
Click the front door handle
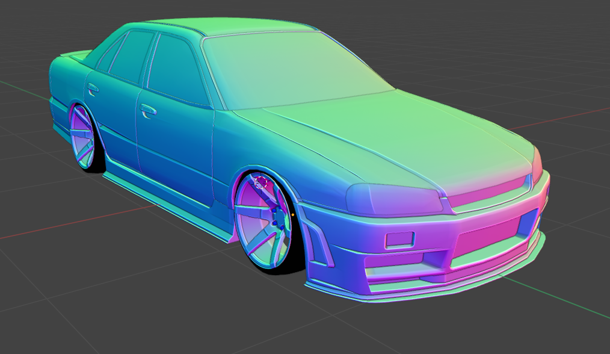pos(148,111)
